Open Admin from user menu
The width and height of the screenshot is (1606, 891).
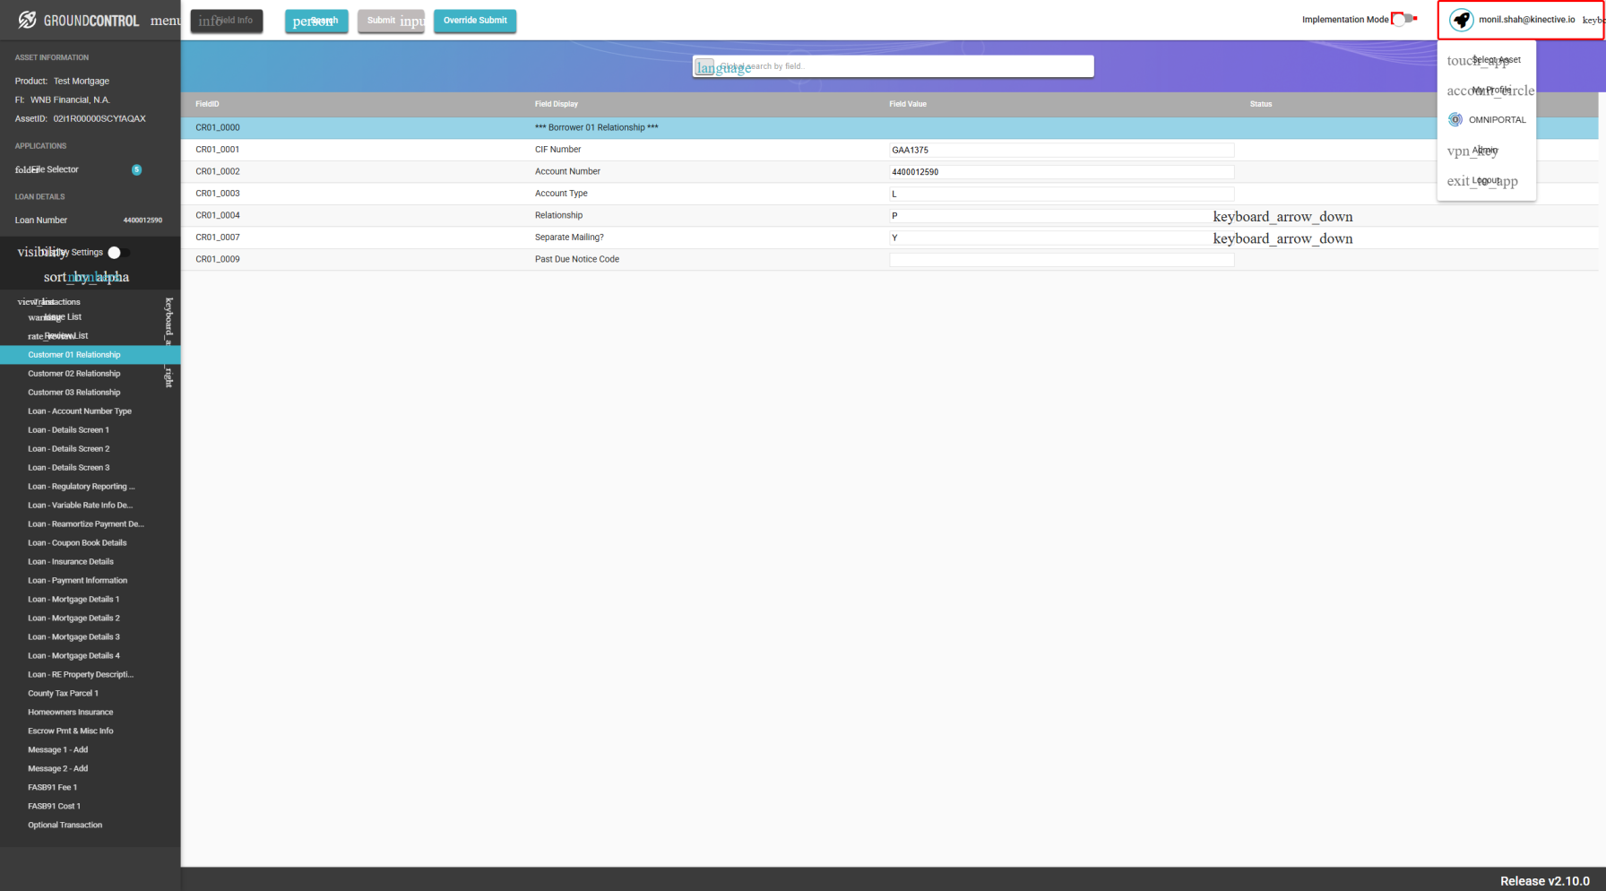[1486, 151]
